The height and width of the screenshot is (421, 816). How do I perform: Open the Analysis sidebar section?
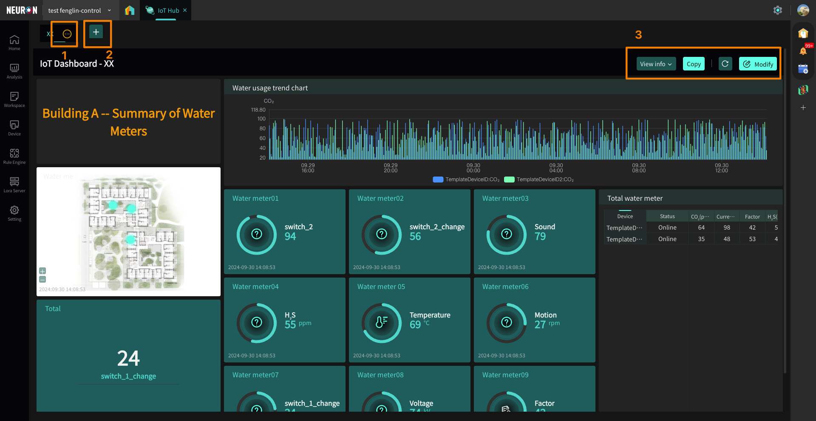pyautogui.click(x=14, y=71)
